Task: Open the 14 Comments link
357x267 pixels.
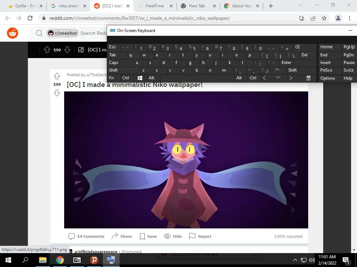Action: click(86, 236)
